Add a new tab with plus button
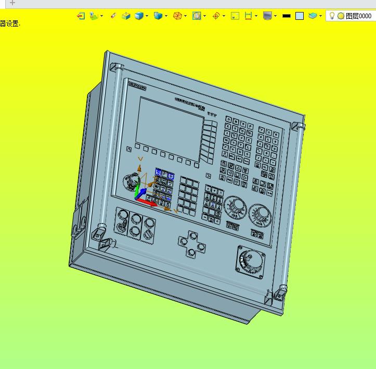This screenshot has height=369, width=376. point(12,3)
